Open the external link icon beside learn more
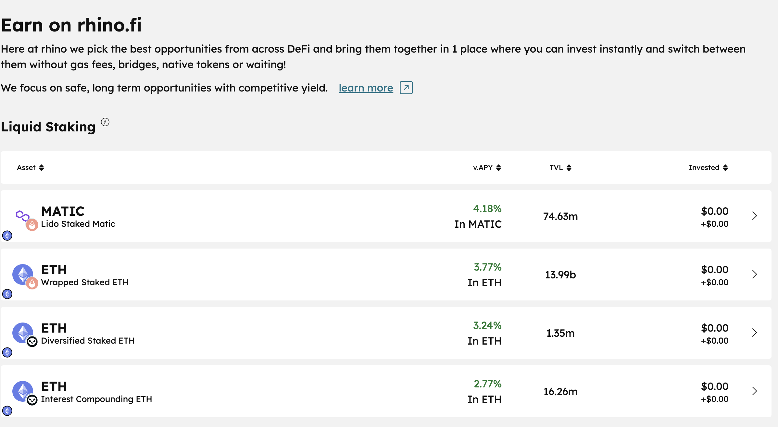 [406, 88]
